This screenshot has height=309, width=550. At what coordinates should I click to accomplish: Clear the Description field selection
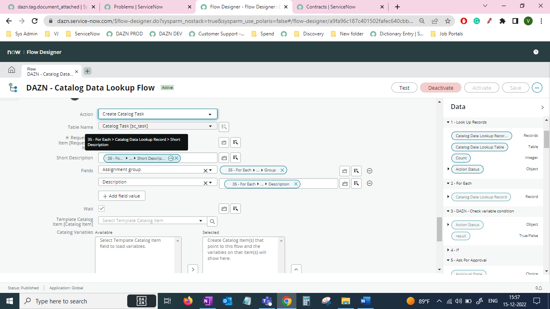click(205, 183)
